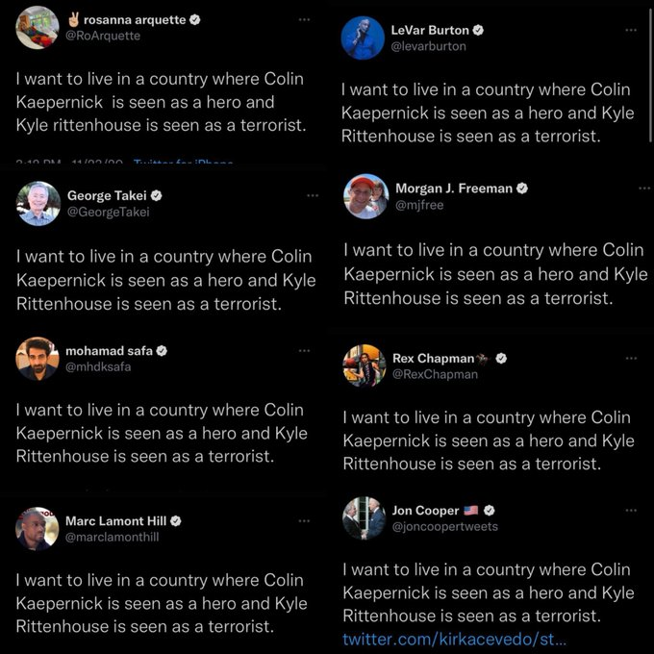The image size is (654, 654).
Task: Visit the @marclamonthill handle
Action: tap(112, 537)
